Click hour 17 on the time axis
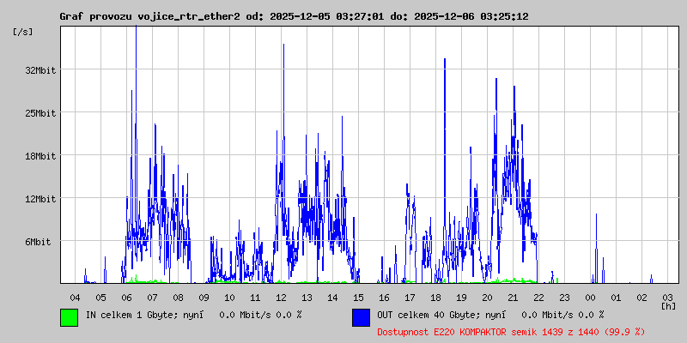687x343 pixels. pos(410,297)
